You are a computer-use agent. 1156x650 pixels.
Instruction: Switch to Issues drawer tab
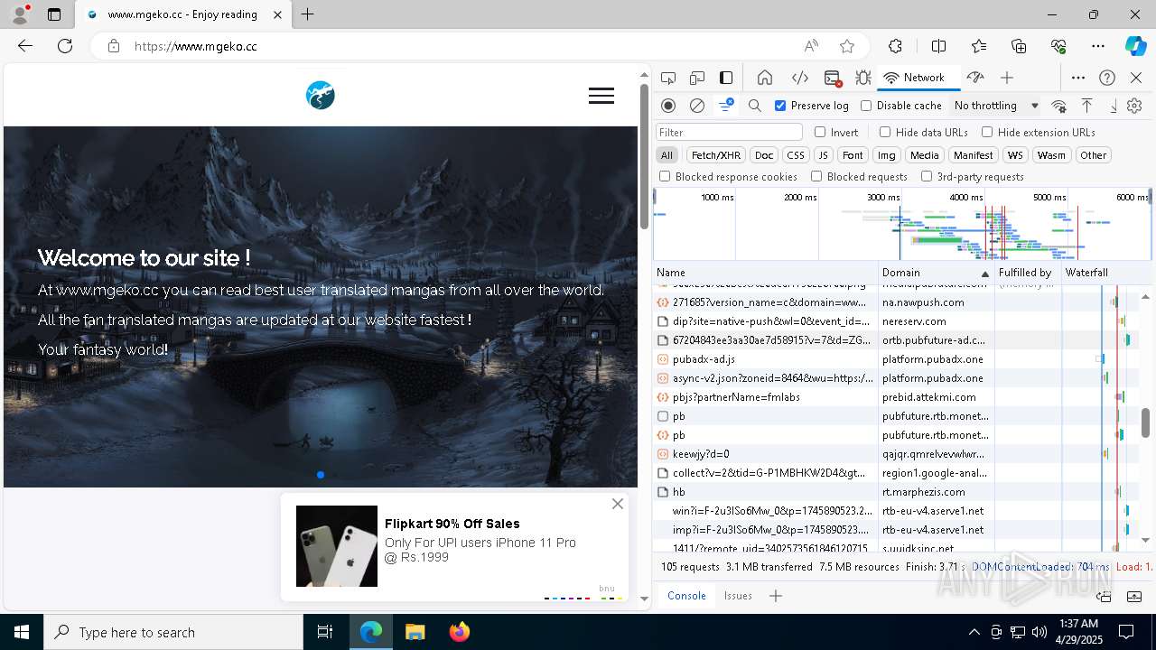[x=738, y=596]
